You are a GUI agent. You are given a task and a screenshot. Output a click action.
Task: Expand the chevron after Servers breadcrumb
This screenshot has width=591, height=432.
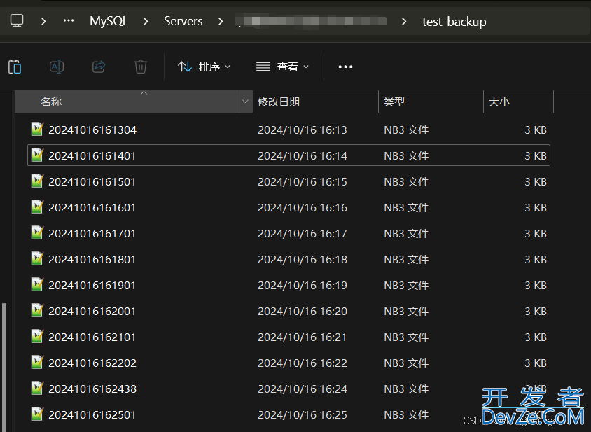[x=221, y=21]
